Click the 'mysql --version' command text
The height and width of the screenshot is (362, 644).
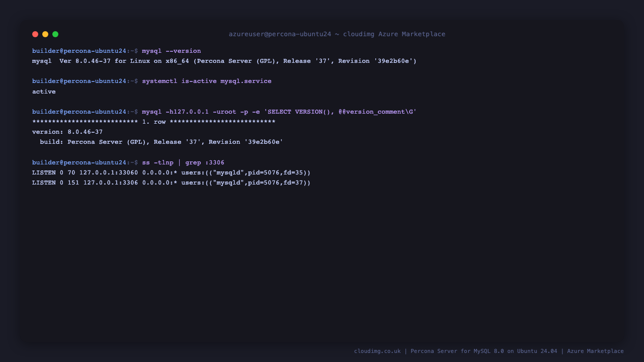(x=172, y=51)
